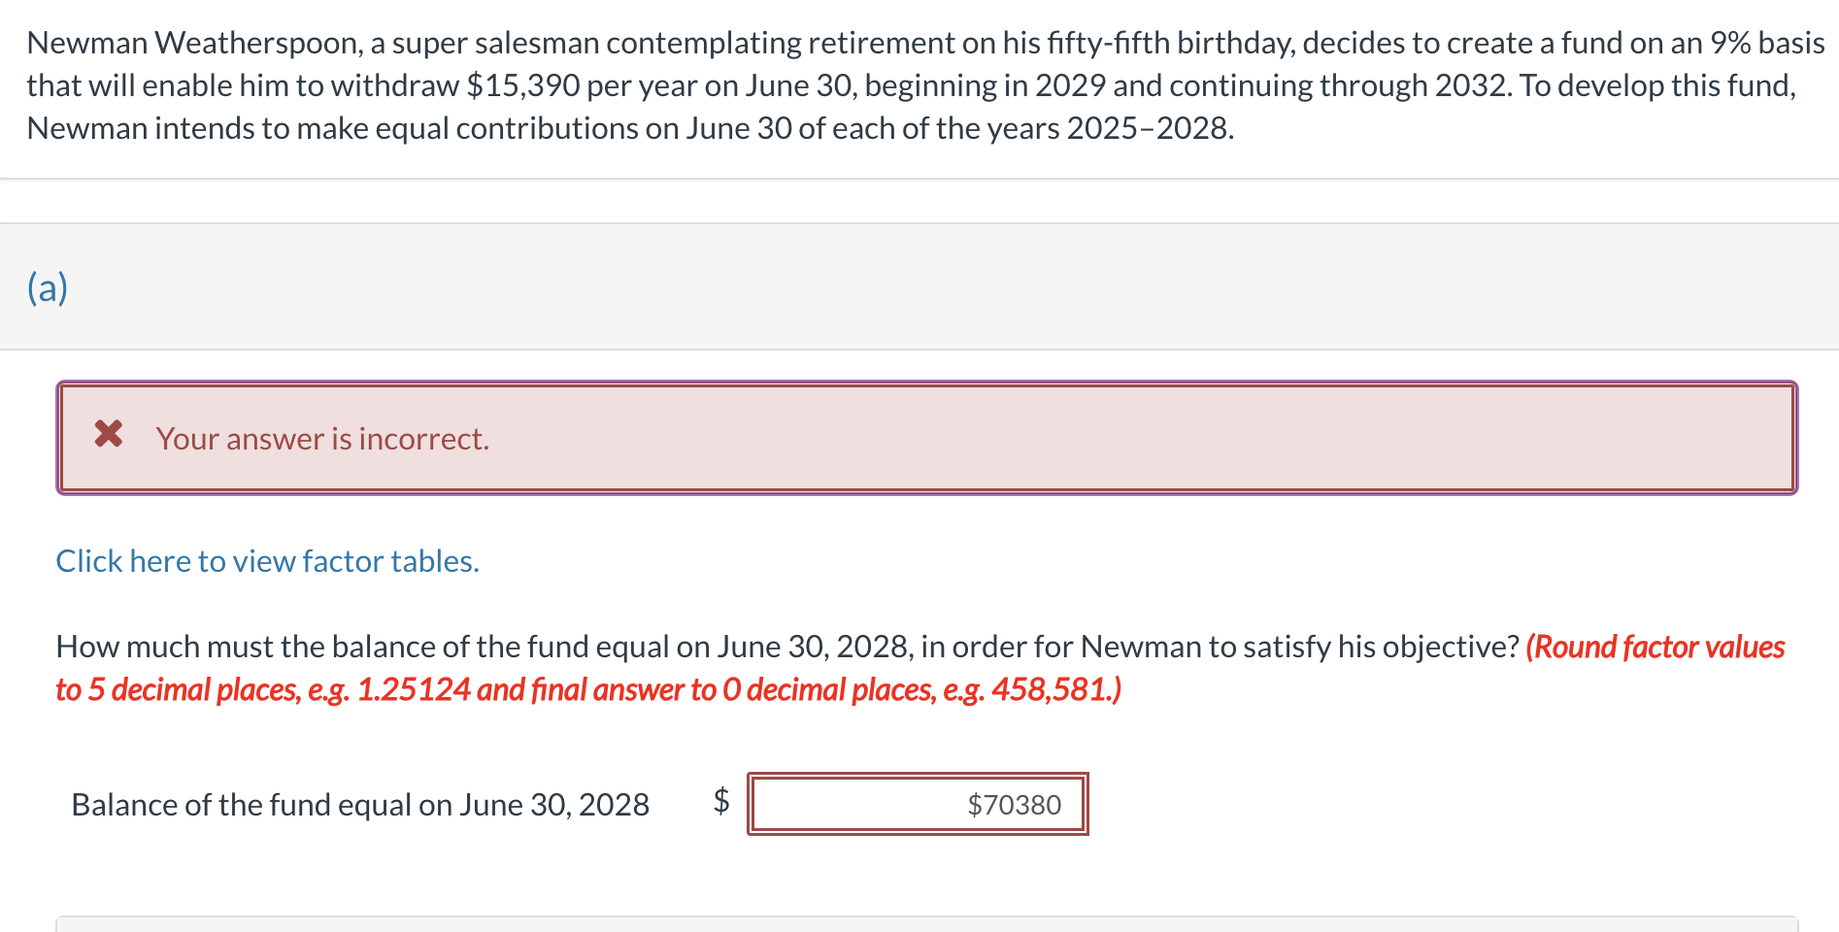Click the 'Round factor values' red instruction
The width and height of the screenshot is (1839, 932).
1655,647
